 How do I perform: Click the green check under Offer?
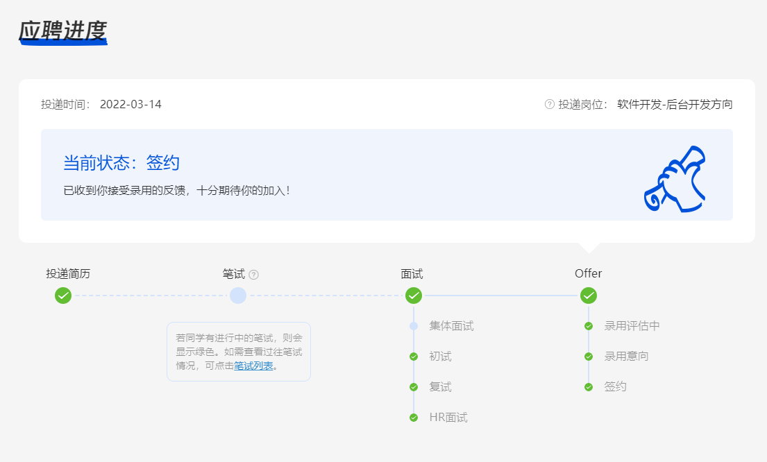(589, 296)
